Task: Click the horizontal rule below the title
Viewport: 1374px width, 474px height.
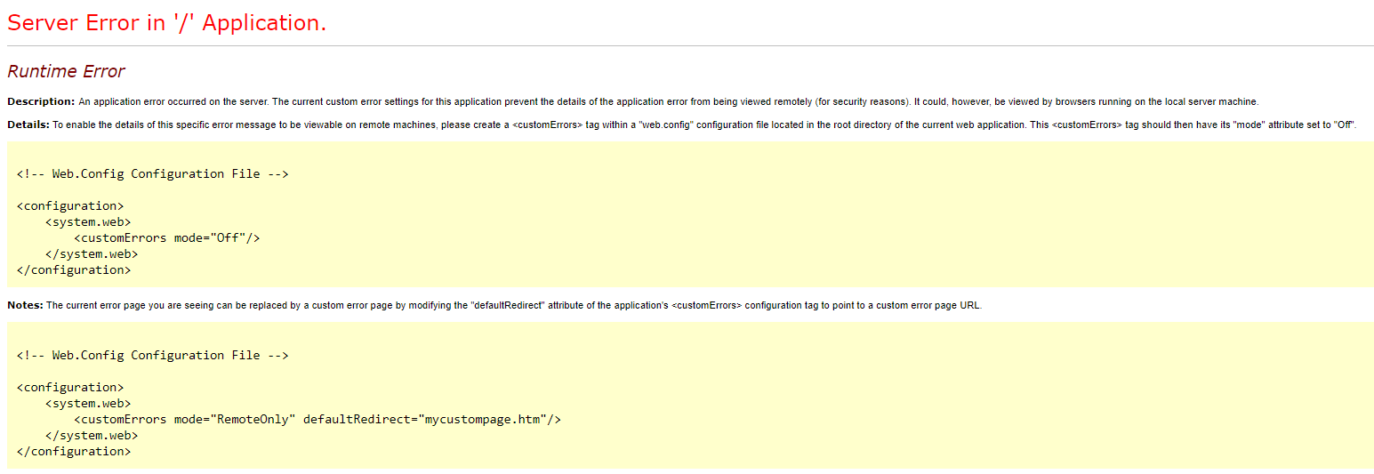Action: 690,45
